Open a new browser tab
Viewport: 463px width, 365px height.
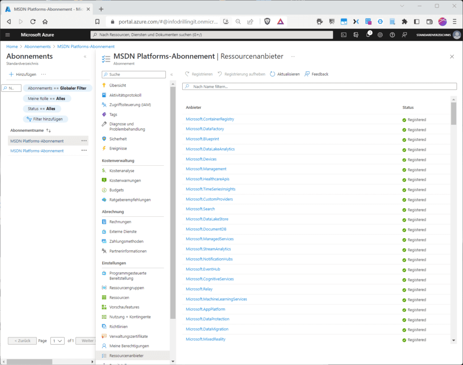coord(101,9)
